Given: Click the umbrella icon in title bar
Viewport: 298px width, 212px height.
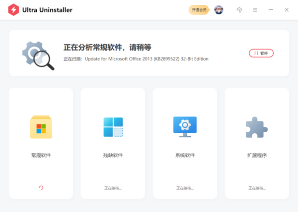Looking at the screenshot, I should (239, 10).
